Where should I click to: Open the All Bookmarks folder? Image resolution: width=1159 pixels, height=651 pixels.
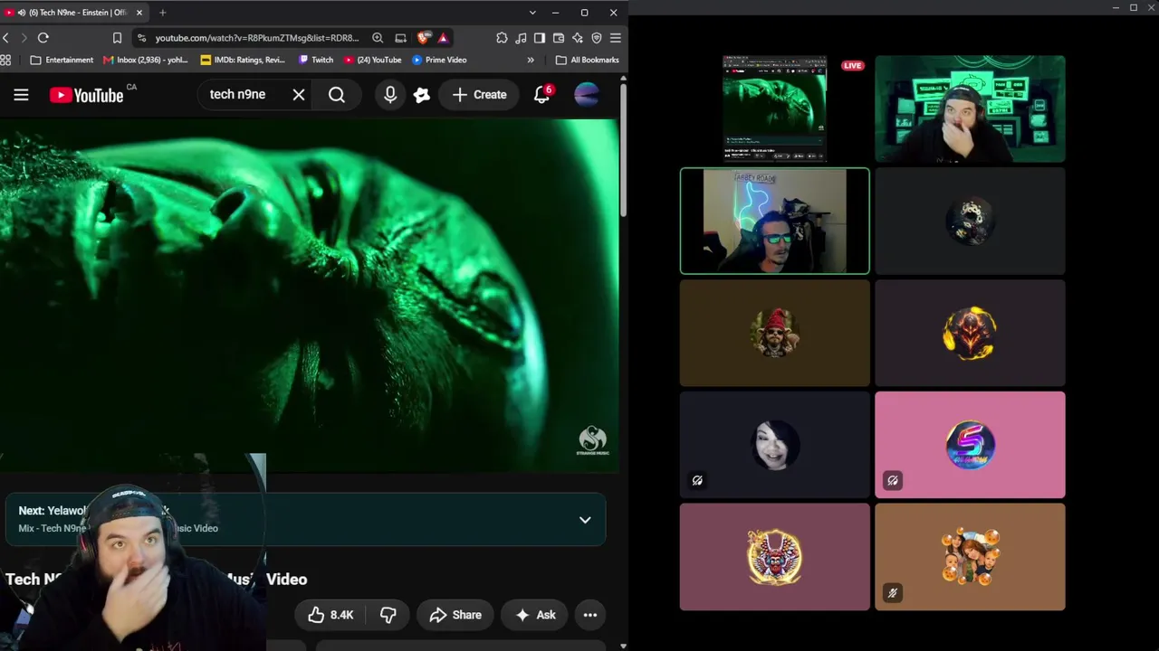(588, 60)
